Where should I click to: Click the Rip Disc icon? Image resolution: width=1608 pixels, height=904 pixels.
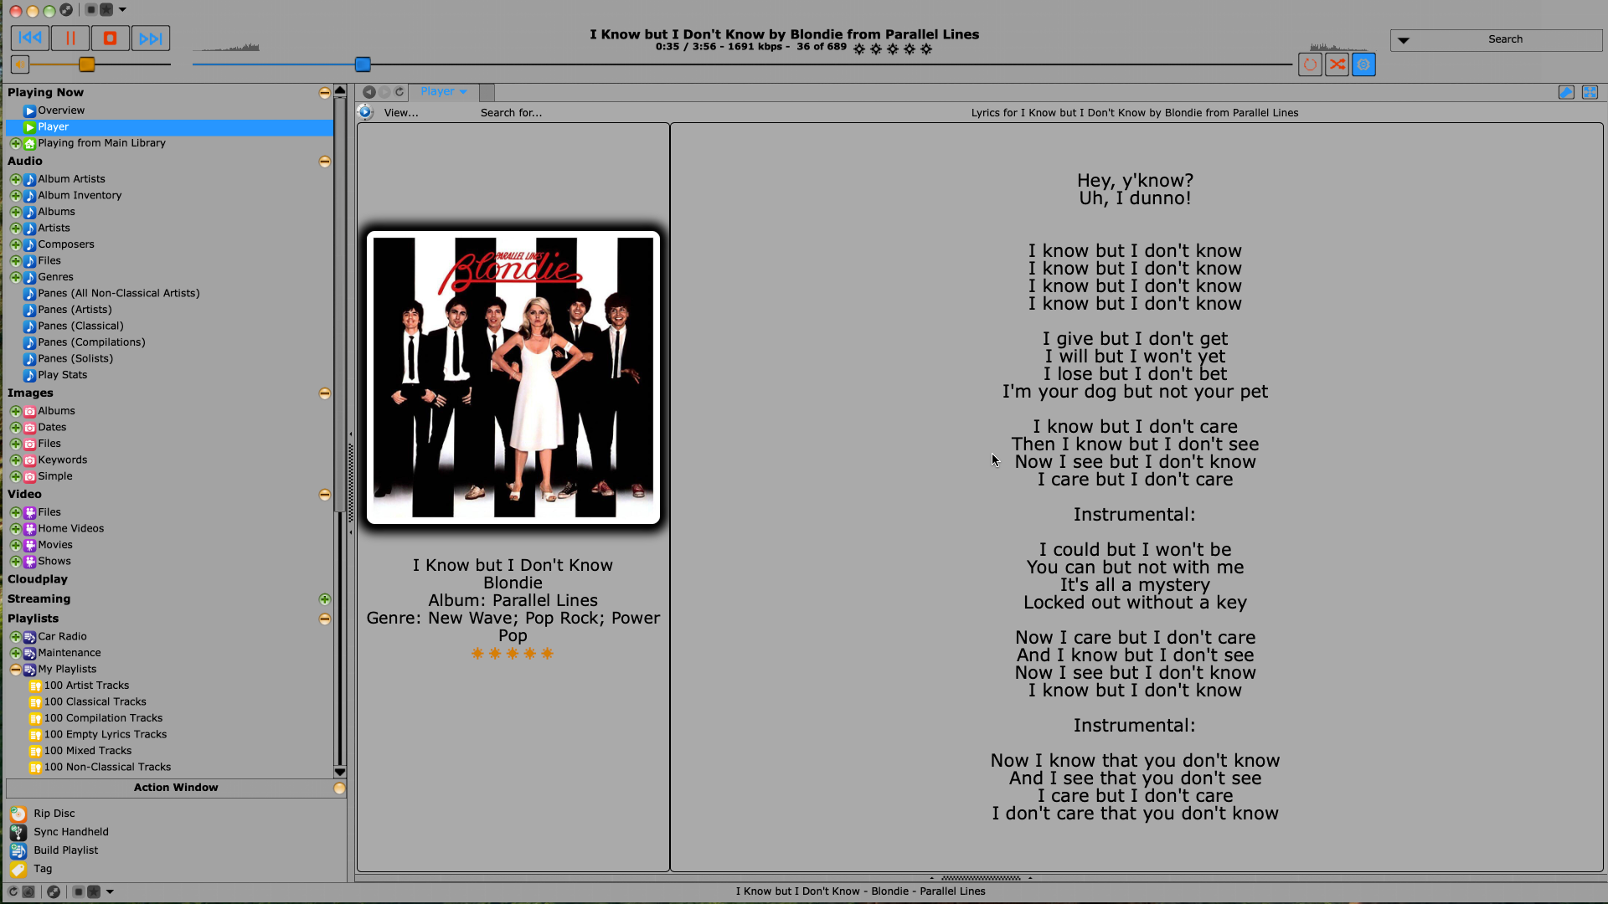18,814
